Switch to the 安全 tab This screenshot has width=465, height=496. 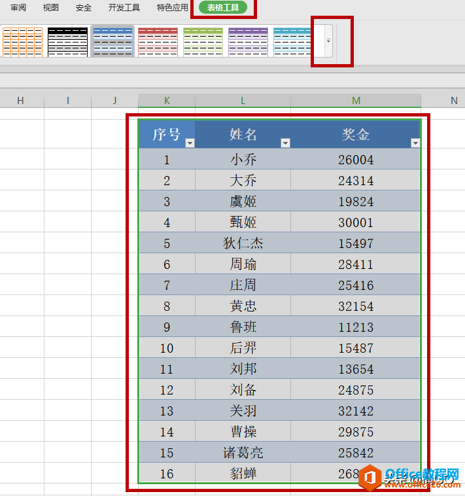(84, 7)
